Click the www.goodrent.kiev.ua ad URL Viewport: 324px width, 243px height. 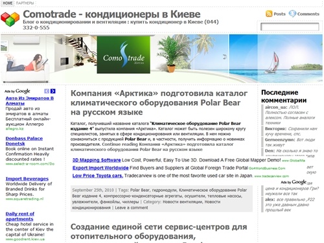tap(25, 239)
